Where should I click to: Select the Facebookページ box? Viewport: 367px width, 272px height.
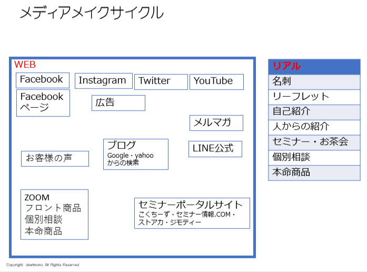coord(42,103)
